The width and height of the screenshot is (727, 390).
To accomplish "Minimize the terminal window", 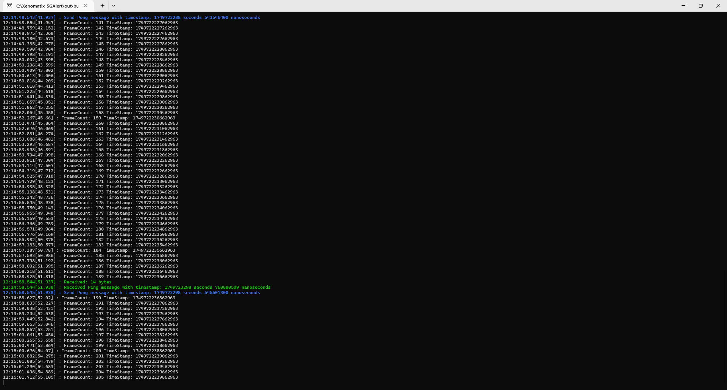I will click(x=683, y=6).
